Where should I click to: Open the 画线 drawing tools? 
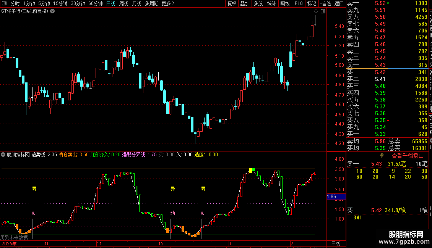285,3
